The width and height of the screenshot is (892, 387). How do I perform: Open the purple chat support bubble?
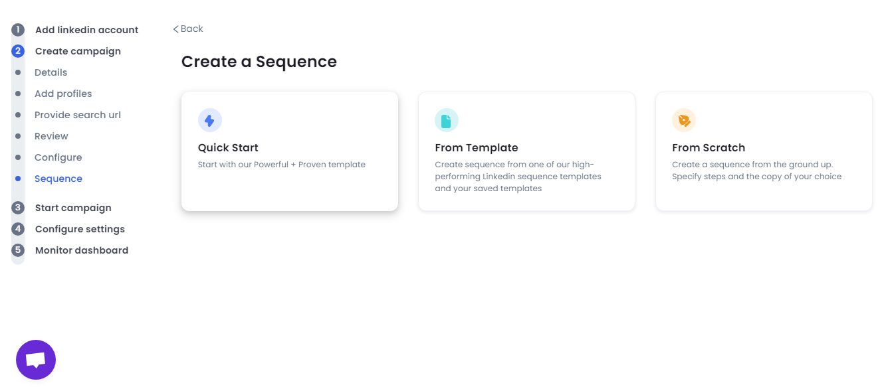pos(36,360)
